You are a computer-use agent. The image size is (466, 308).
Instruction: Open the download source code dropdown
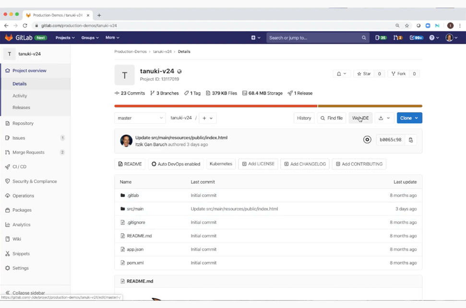[384, 118]
